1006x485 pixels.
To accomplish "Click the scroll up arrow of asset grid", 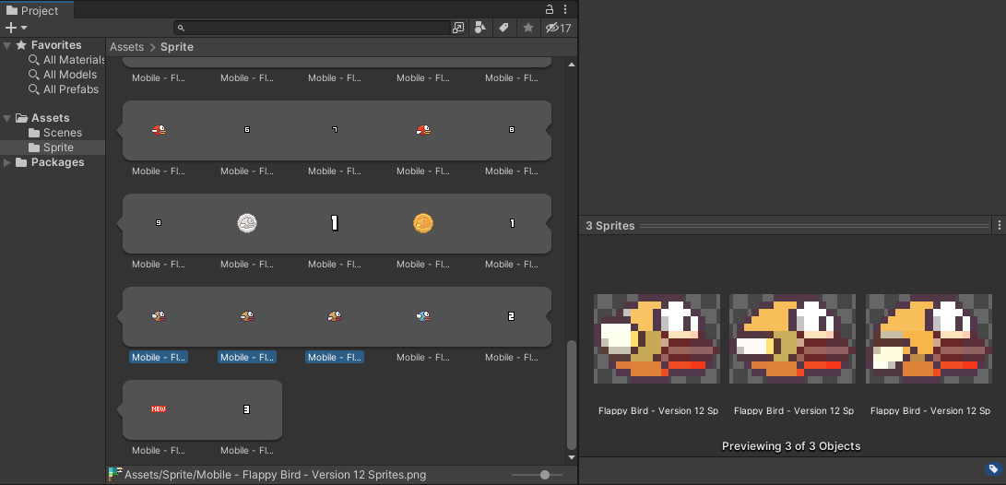I will point(572,65).
